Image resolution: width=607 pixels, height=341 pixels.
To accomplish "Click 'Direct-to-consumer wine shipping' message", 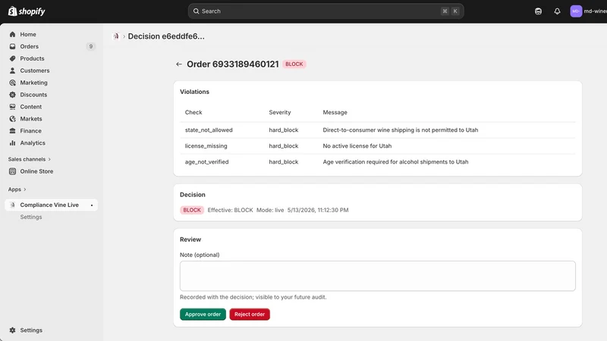I will [x=401, y=130].
